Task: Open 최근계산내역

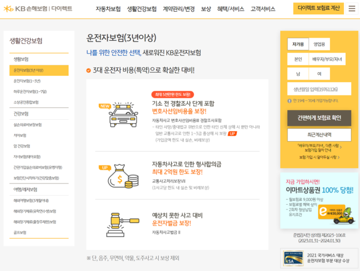Action: 319,135
